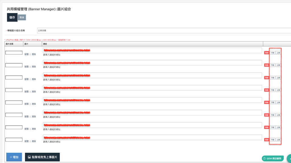
Task: Click 瀏覽 link in the sixth image row
Action: (x=27, y=116)
